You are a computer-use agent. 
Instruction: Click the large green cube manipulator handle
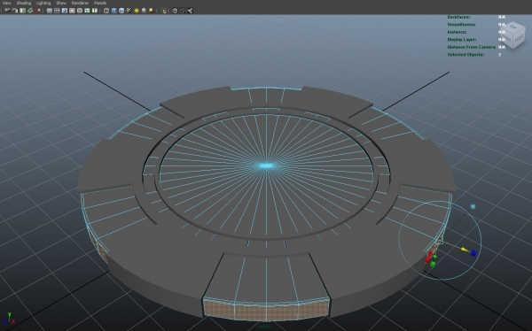[433, 265]
